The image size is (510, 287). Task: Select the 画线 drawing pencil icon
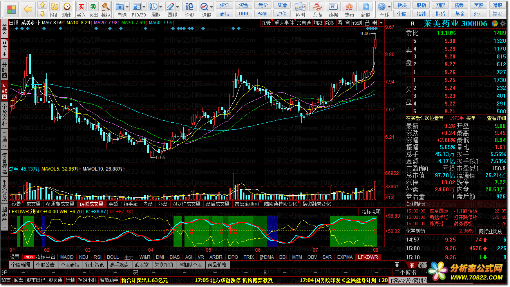(170, 7)
